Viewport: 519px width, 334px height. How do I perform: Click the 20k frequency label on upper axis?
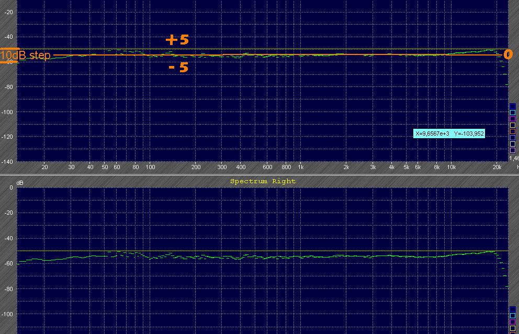coord(497,168)
